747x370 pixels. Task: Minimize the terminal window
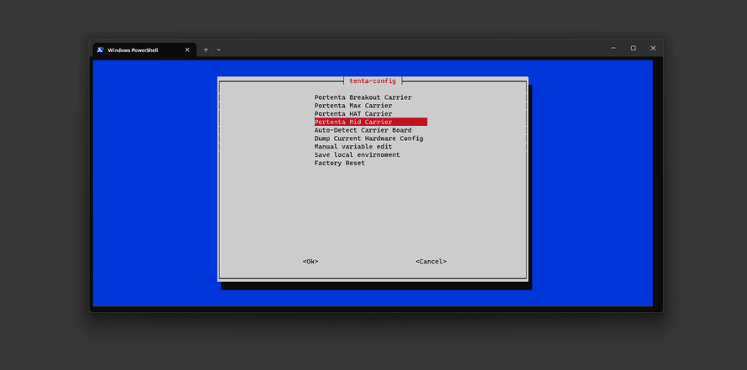point(614,49)
